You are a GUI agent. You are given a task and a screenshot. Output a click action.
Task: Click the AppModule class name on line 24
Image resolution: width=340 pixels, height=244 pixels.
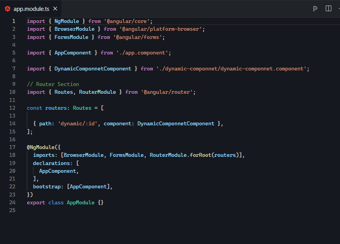tap(80, 202)
